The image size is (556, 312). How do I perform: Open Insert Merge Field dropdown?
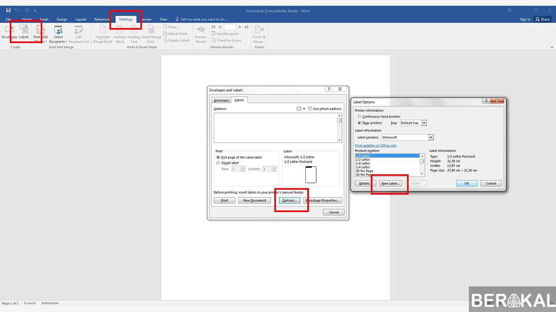[151, 34]
